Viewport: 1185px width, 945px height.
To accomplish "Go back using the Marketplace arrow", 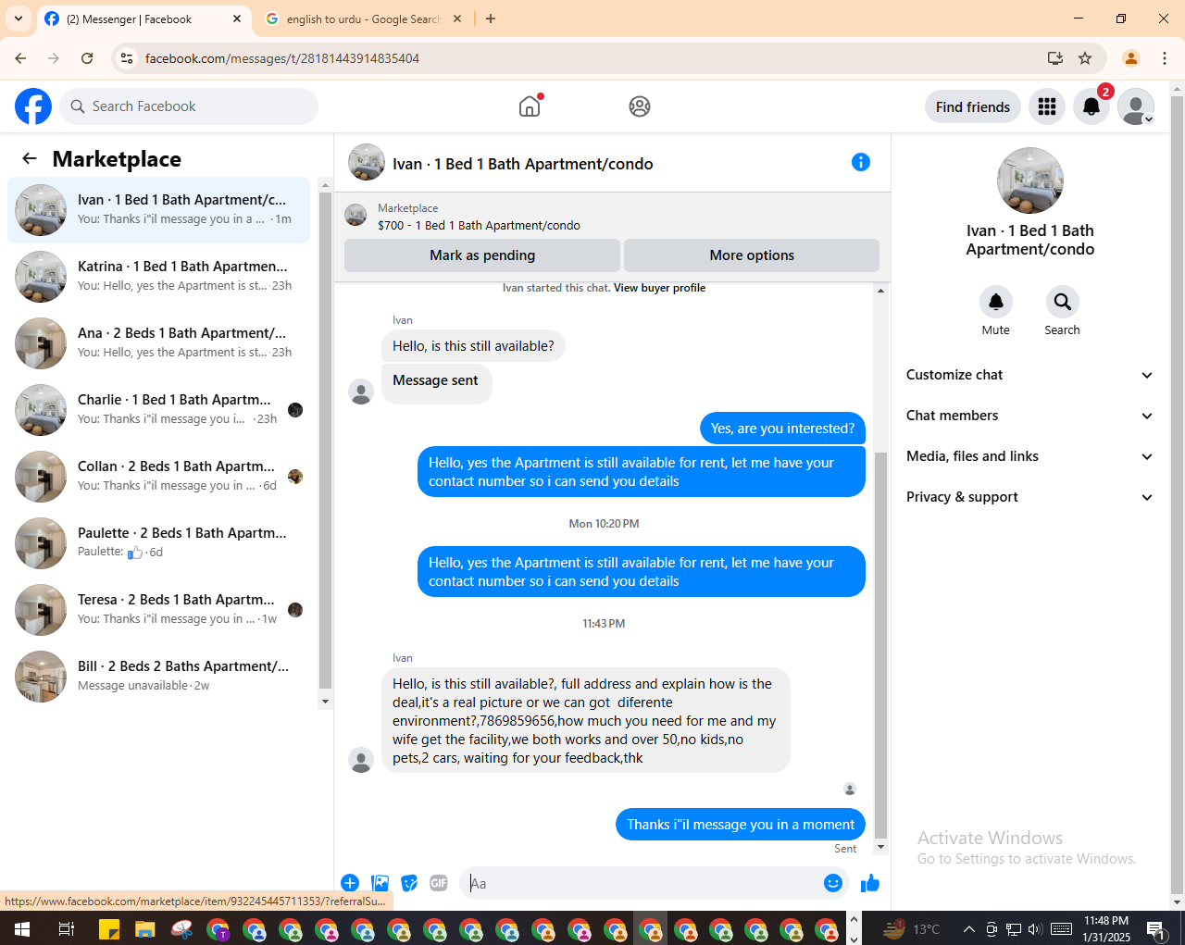I will coord(30,158).
